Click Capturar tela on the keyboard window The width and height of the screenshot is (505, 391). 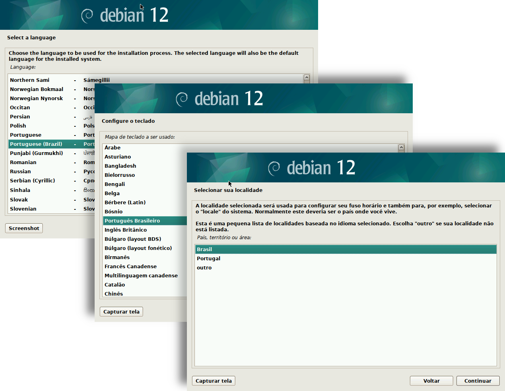tap(121, 312)
